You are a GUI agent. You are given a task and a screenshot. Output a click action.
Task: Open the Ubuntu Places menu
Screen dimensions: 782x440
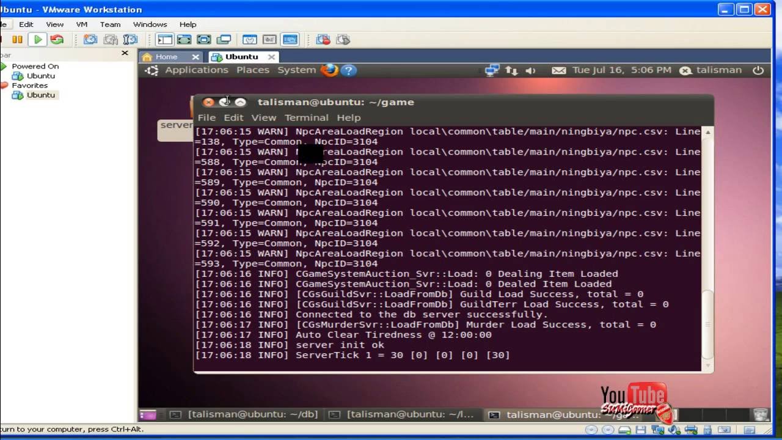coord(253,70)
